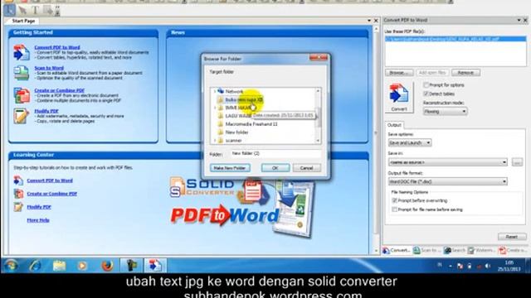Select the New folder item in tree
Image resolution: width=531 pixels, height=298 pixels.
pyautogui.click(x=237, y=132)
